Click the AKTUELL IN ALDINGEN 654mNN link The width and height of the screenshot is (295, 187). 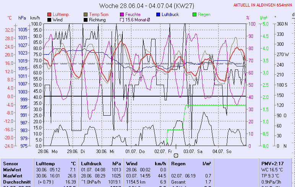(x=263, y=5)
